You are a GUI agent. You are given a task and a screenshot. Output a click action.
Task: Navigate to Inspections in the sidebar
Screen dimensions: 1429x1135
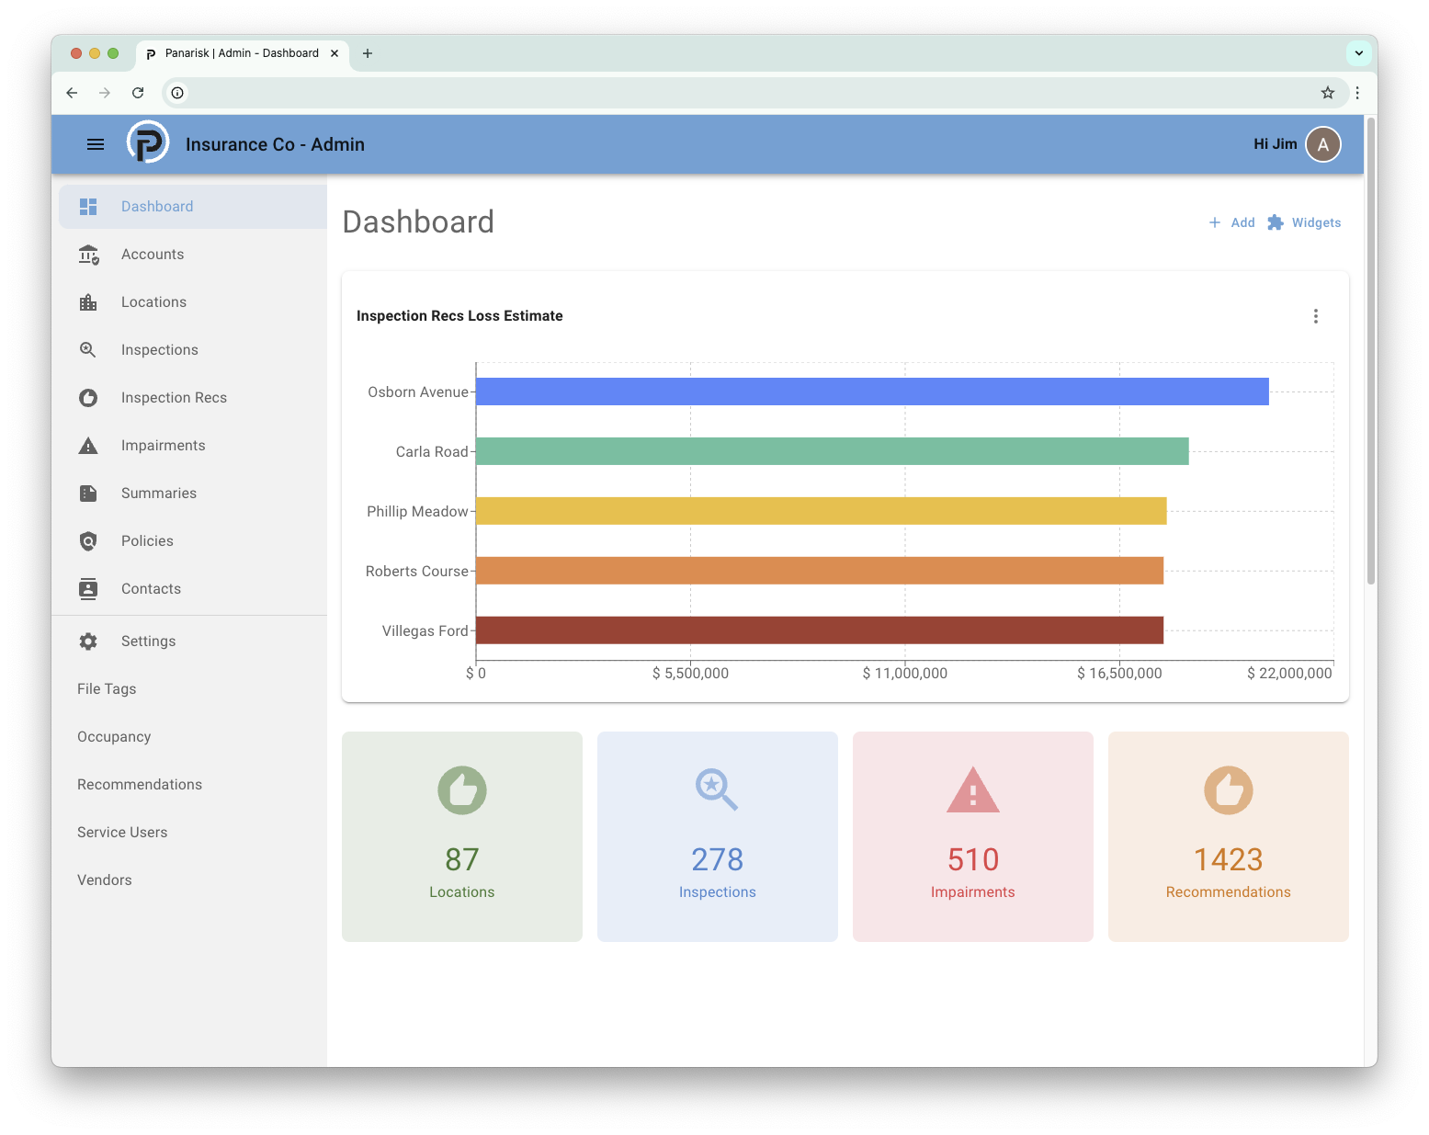coord(193,350)
